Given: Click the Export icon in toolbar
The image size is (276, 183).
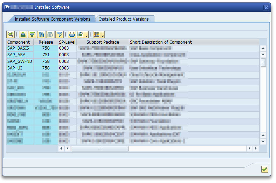Looking at the screenshot, I should (x=81, y=34).
